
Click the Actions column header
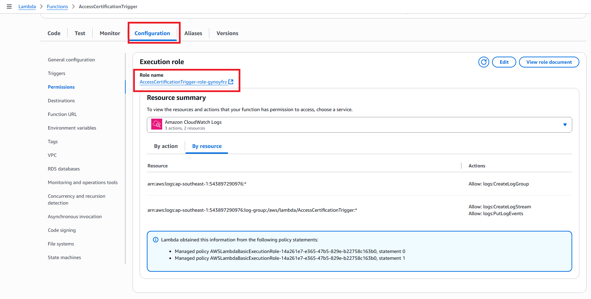pyautogui.click(x=477, y=166)
